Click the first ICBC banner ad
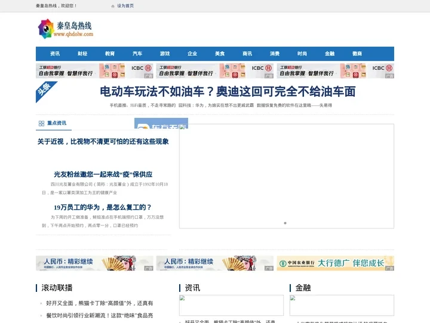Image resolution: width=430 pixels, height=323 pixels. (94, 71)
